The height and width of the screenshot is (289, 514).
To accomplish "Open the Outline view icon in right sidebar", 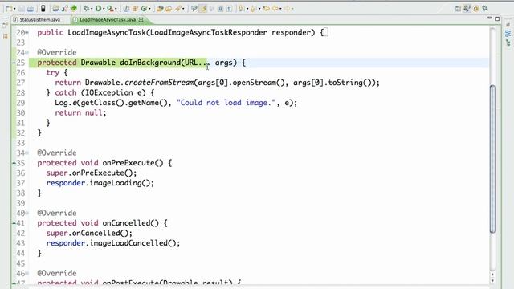I will pyautogui.click(x=508, y=34).
